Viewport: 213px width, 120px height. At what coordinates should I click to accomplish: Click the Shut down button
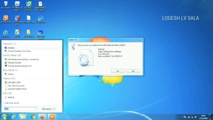pyautogui.click(x=47, y=109)
